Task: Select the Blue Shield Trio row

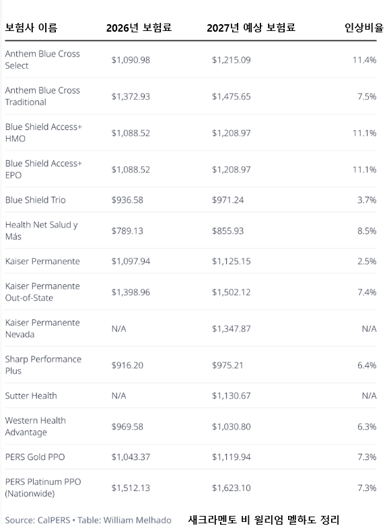Action: tap(191, 200)
